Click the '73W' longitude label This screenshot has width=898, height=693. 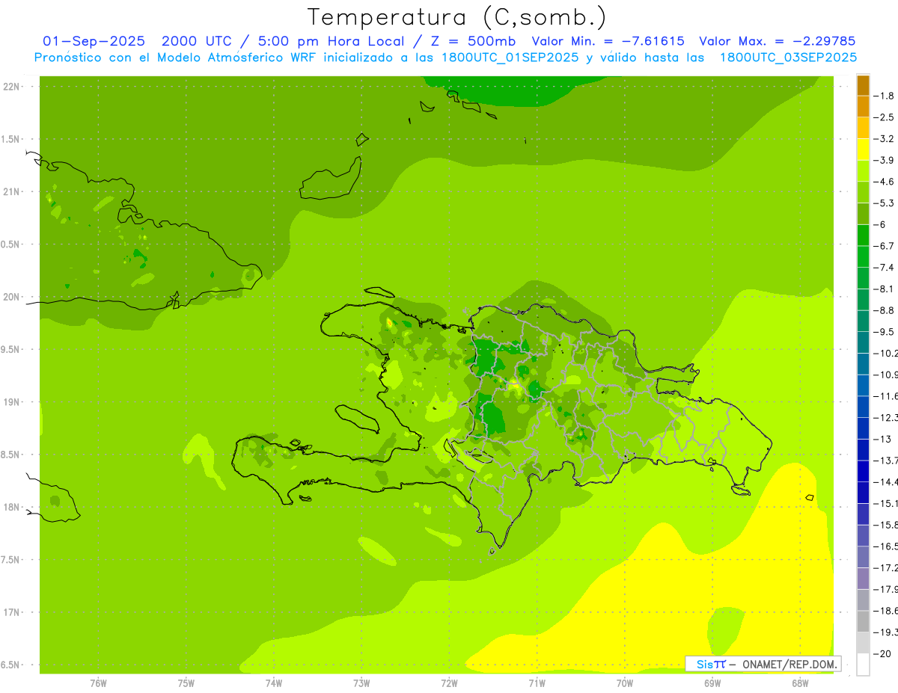click(361, 683)
